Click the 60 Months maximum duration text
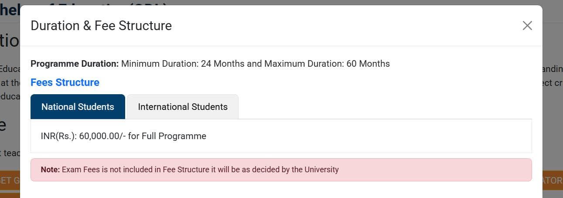 [368, 64]
